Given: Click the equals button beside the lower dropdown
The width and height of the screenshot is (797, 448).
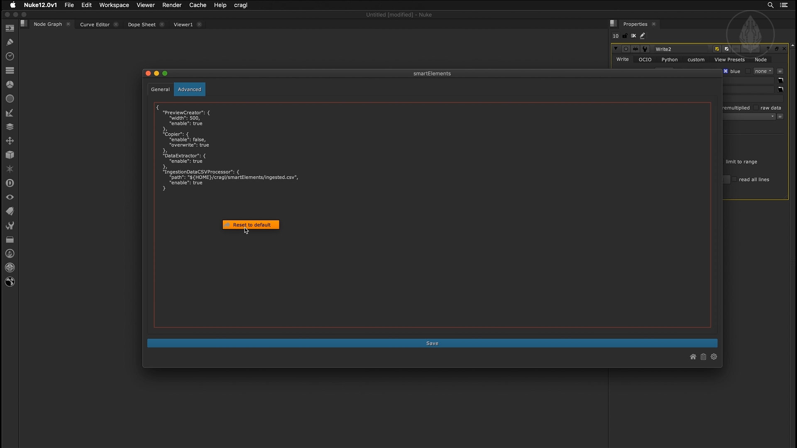Looking at the screenshot, I should 780,117.
